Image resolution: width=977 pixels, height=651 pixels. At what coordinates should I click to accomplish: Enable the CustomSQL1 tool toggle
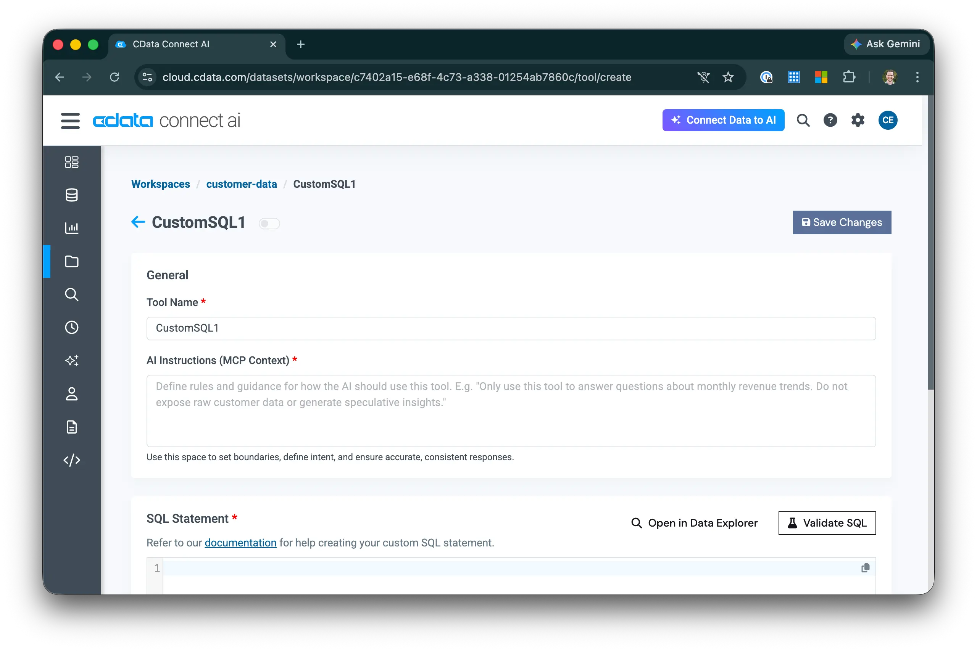coord(269,223)
